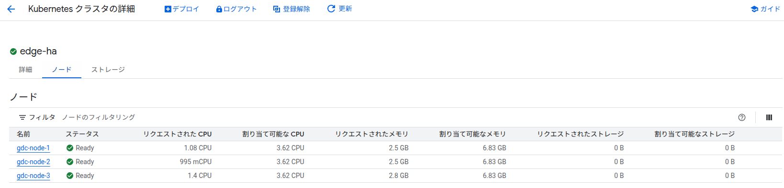
Task: Sort by 割り当て可能な CPU header
Action: coord(273,134)
